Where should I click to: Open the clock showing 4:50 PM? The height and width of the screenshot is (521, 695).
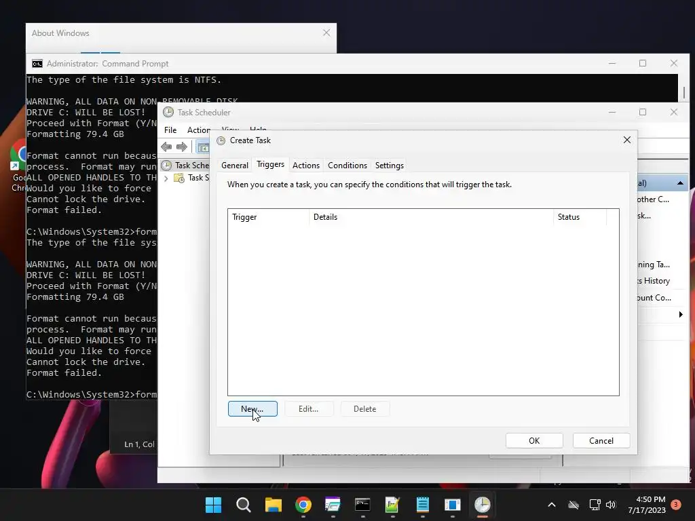[x=647, y=505]
